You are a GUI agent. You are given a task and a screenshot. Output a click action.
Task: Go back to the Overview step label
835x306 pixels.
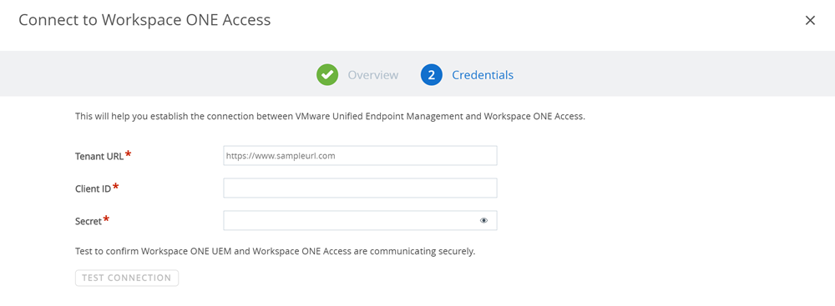[x=372, y=75]
